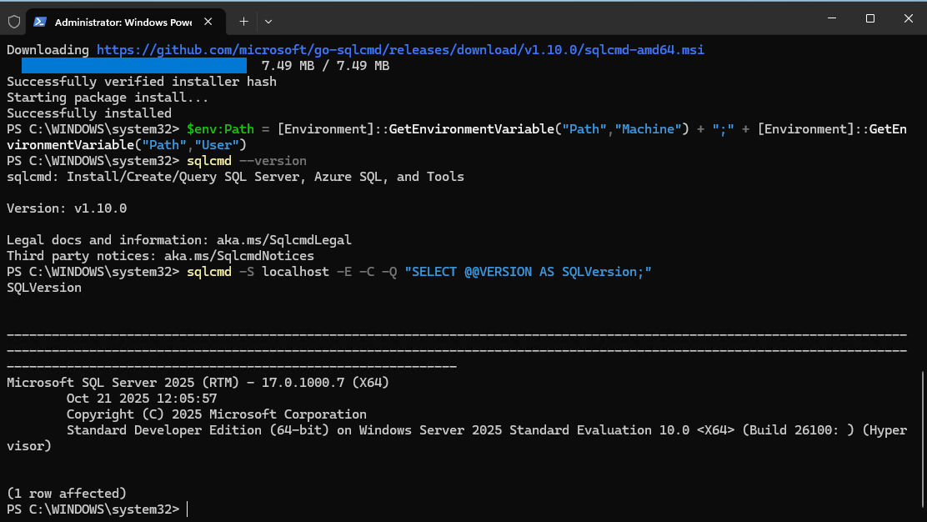Screen dimensions: 927x522
Task: Select the Administrator: Windows PowerShell tab
Action: click(x=126, y=22)
